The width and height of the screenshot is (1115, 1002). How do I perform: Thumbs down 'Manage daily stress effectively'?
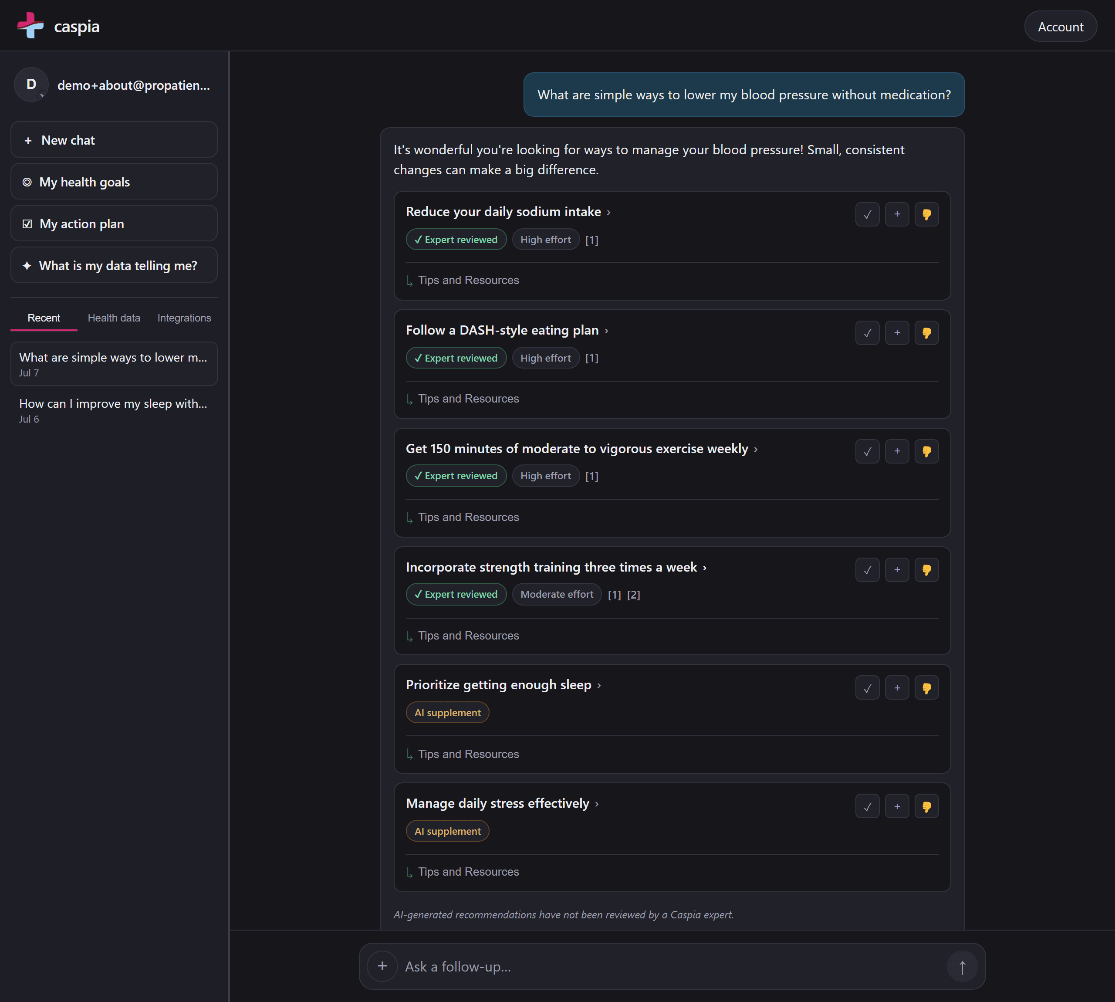(x=927, y=806)
